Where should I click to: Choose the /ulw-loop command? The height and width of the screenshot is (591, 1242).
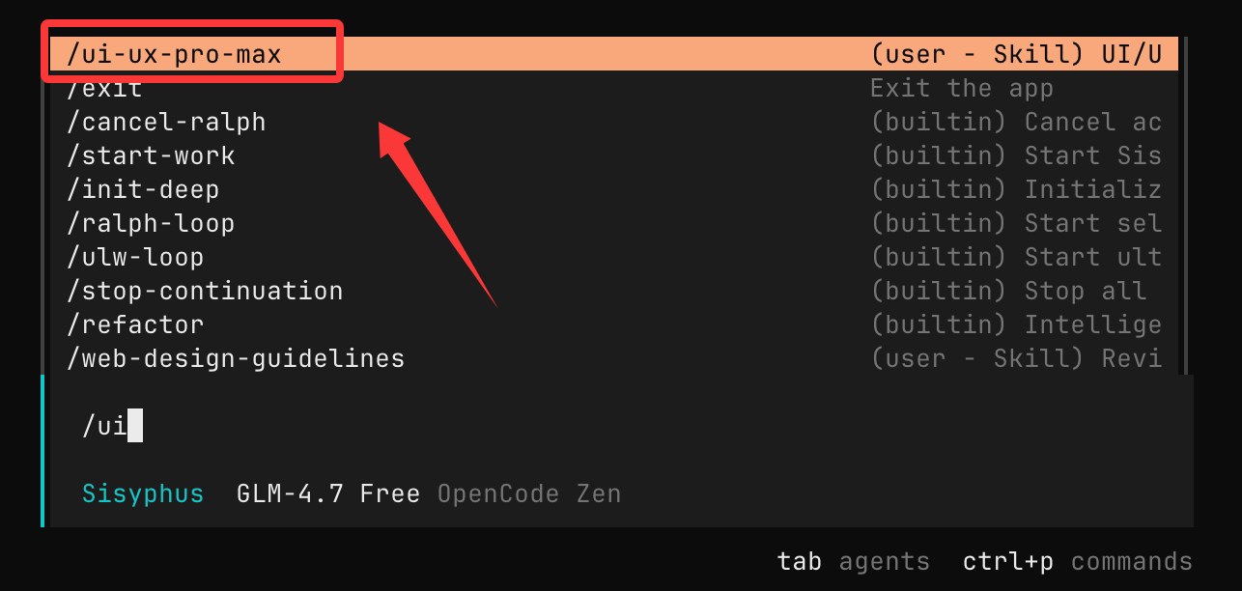(x=135, y=258)
